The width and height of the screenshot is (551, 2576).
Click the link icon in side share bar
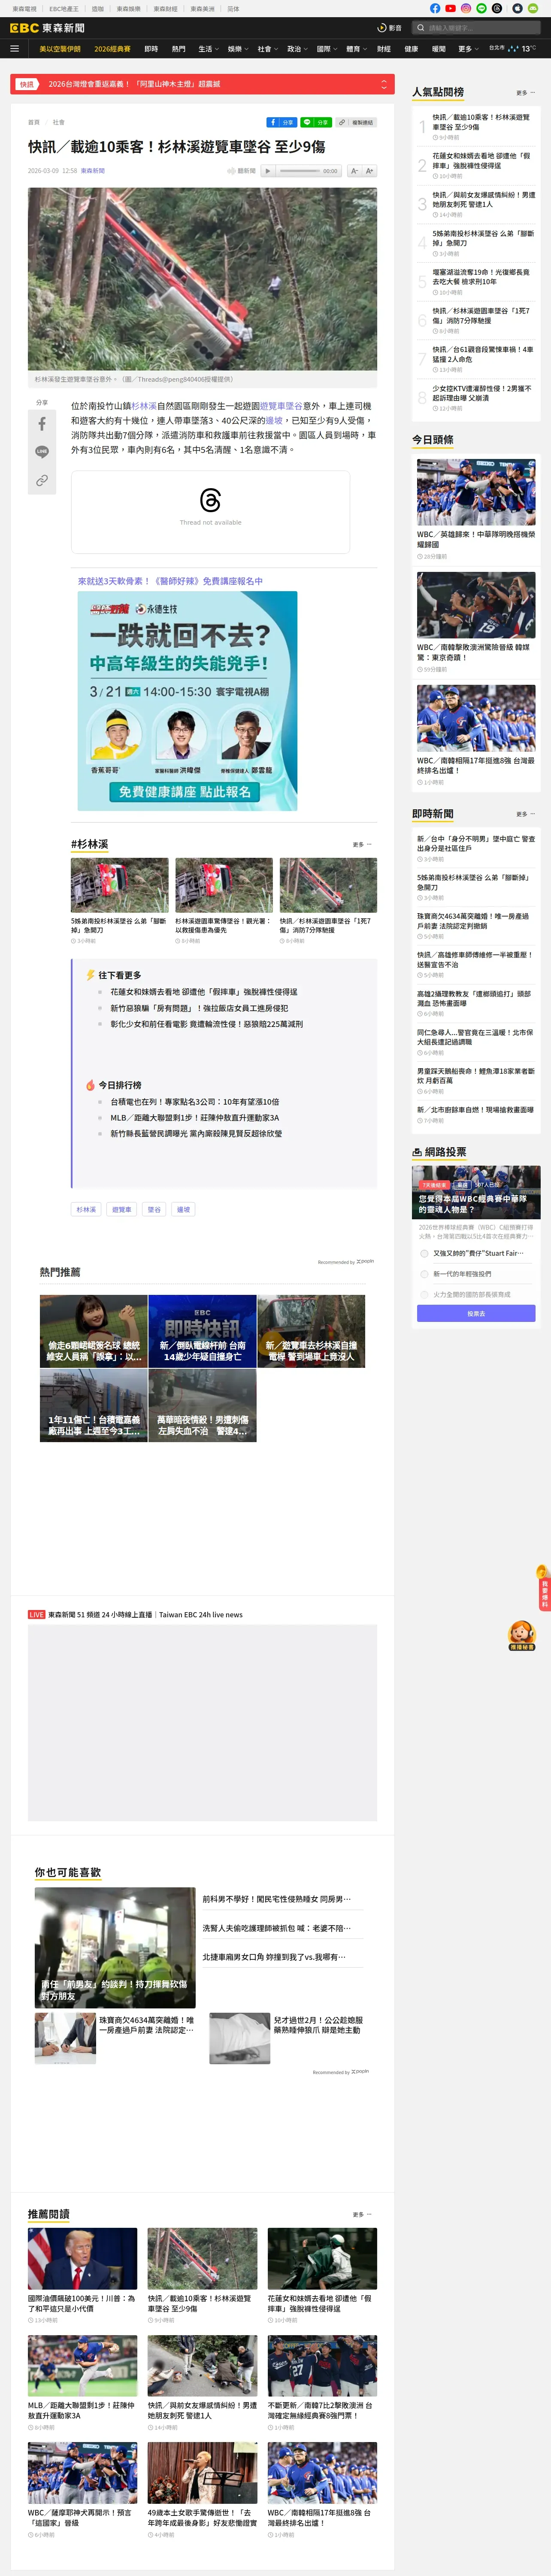42,481
